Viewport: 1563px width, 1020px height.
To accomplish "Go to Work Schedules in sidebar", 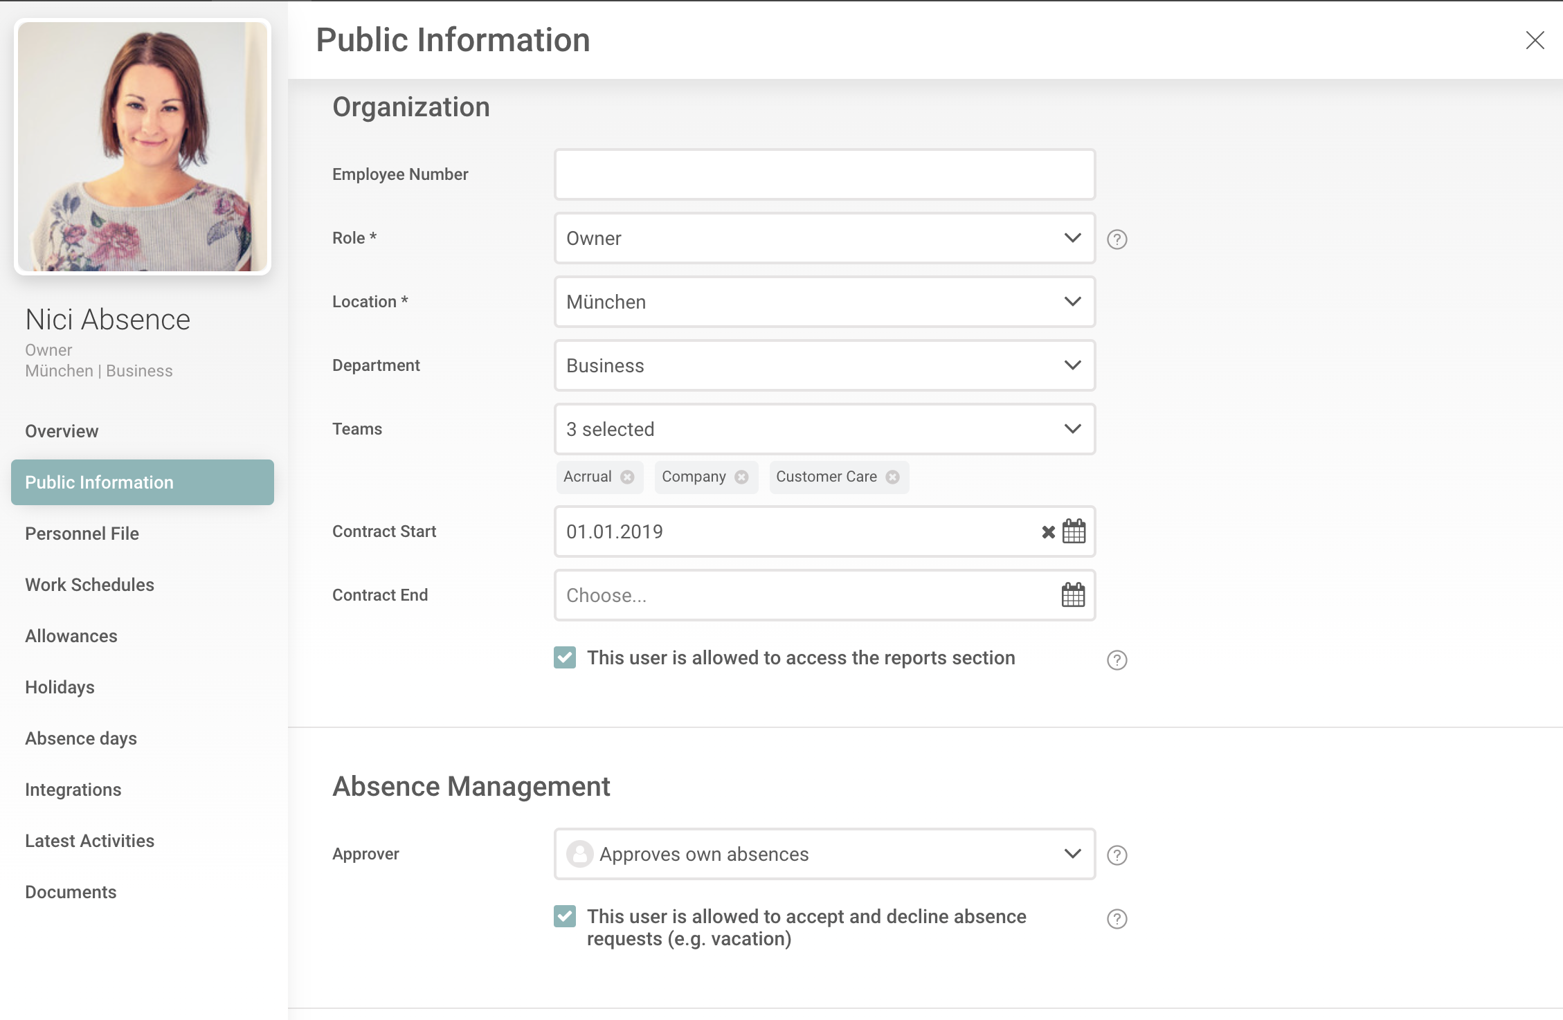I will tap(89, 585).
